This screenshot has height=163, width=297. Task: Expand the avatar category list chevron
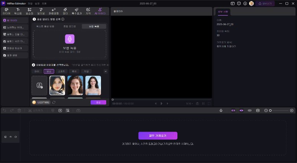point(105,71)
